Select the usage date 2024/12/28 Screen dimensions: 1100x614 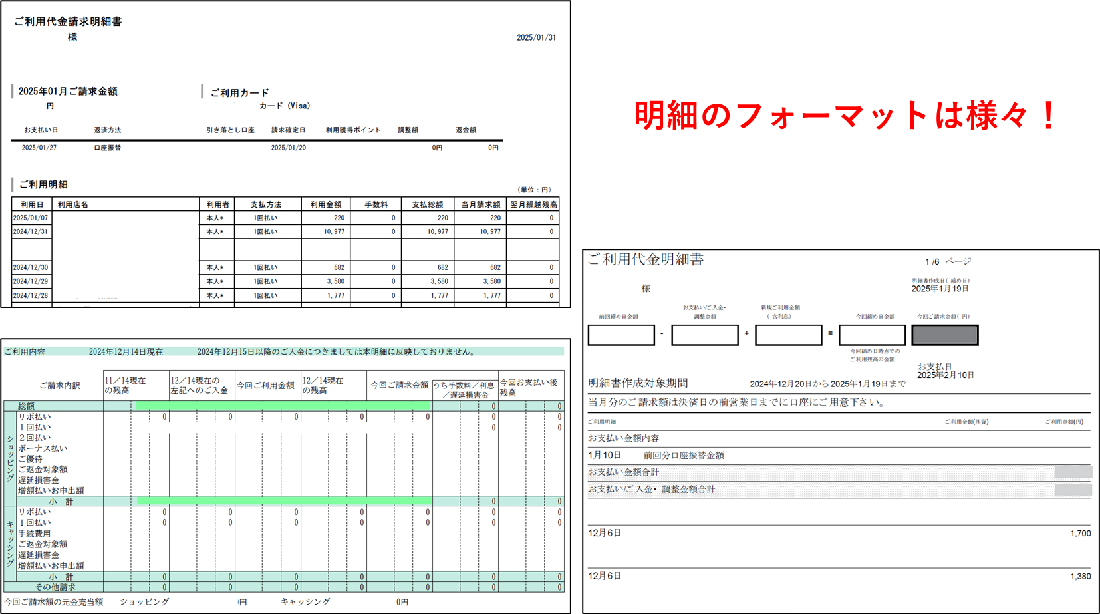coord(31,296)
